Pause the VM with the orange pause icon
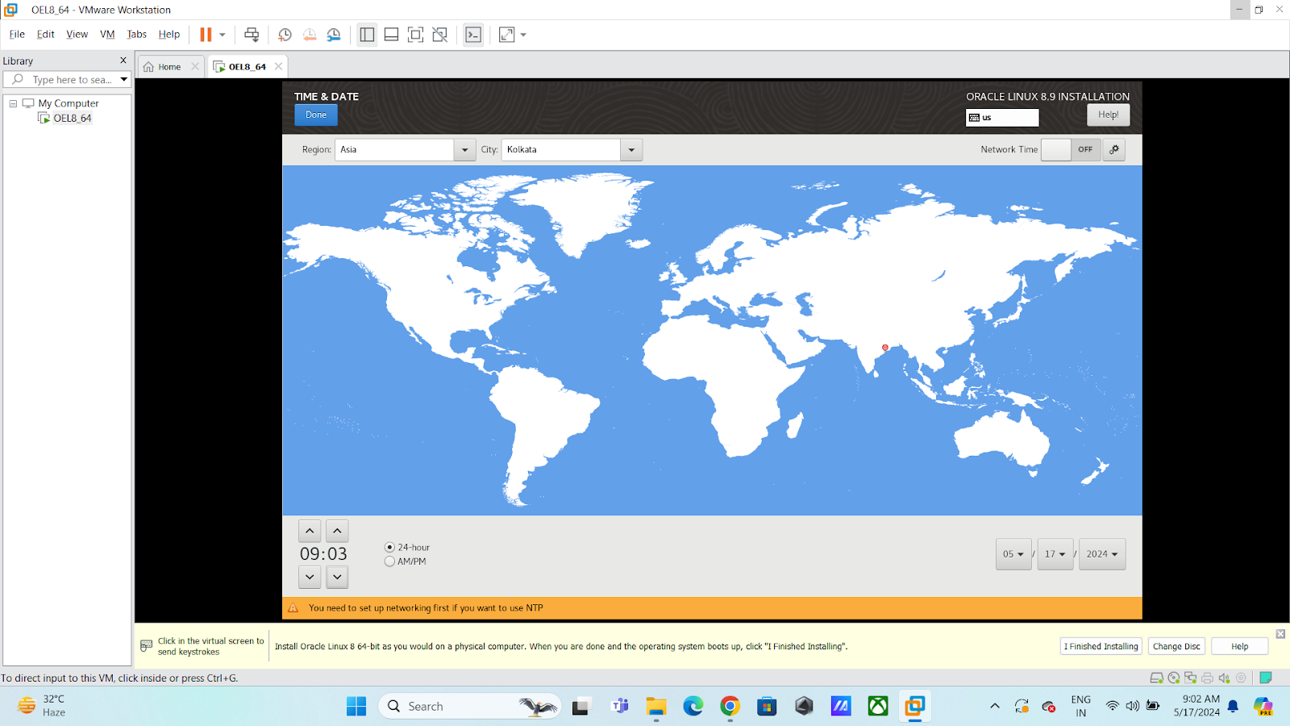Image resolution: width=1290 pixels, height=726 pixels. click(x=206, y=35)
